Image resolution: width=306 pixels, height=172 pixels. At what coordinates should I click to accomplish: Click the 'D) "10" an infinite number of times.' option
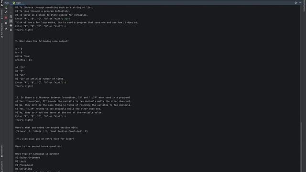[40, 79]
